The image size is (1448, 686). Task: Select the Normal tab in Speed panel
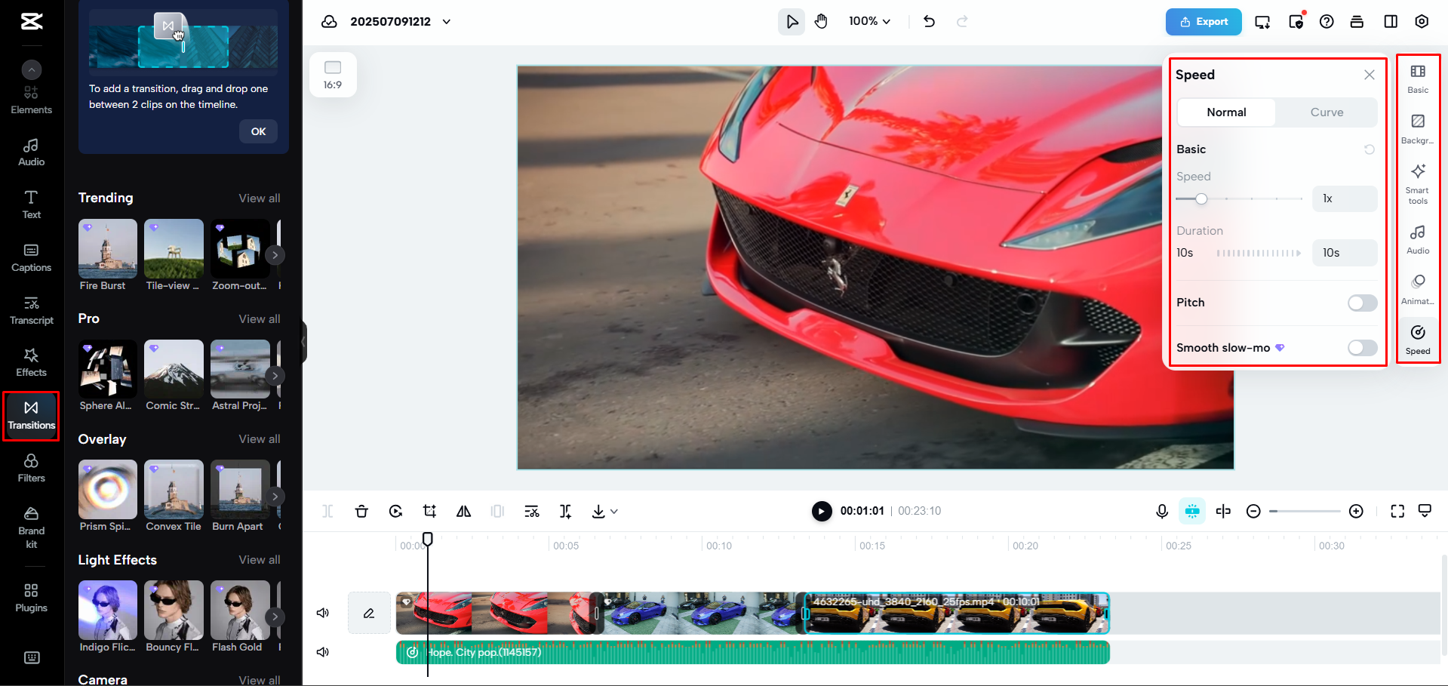click(1225, 112)
